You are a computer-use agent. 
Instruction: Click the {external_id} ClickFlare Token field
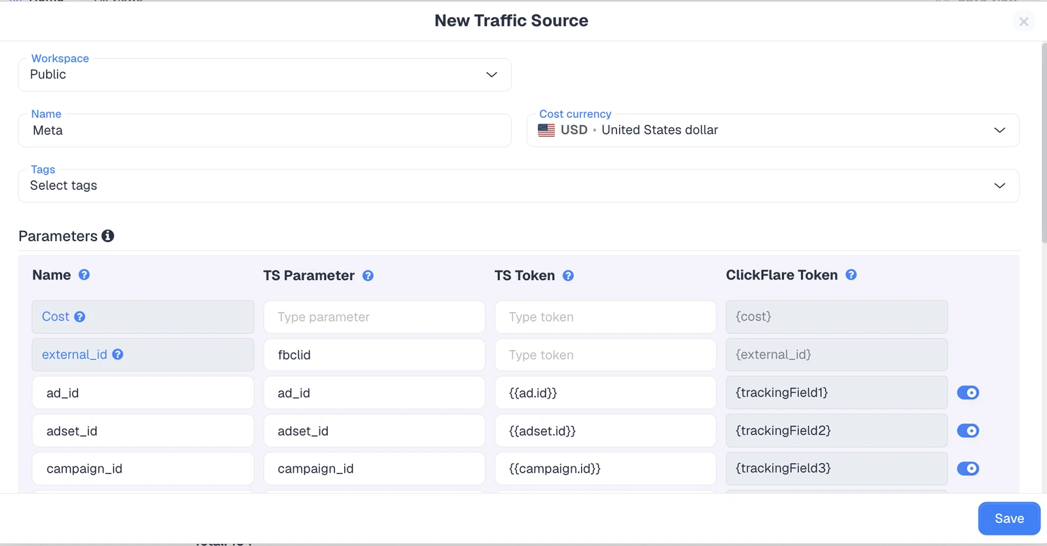coord(836,355)
